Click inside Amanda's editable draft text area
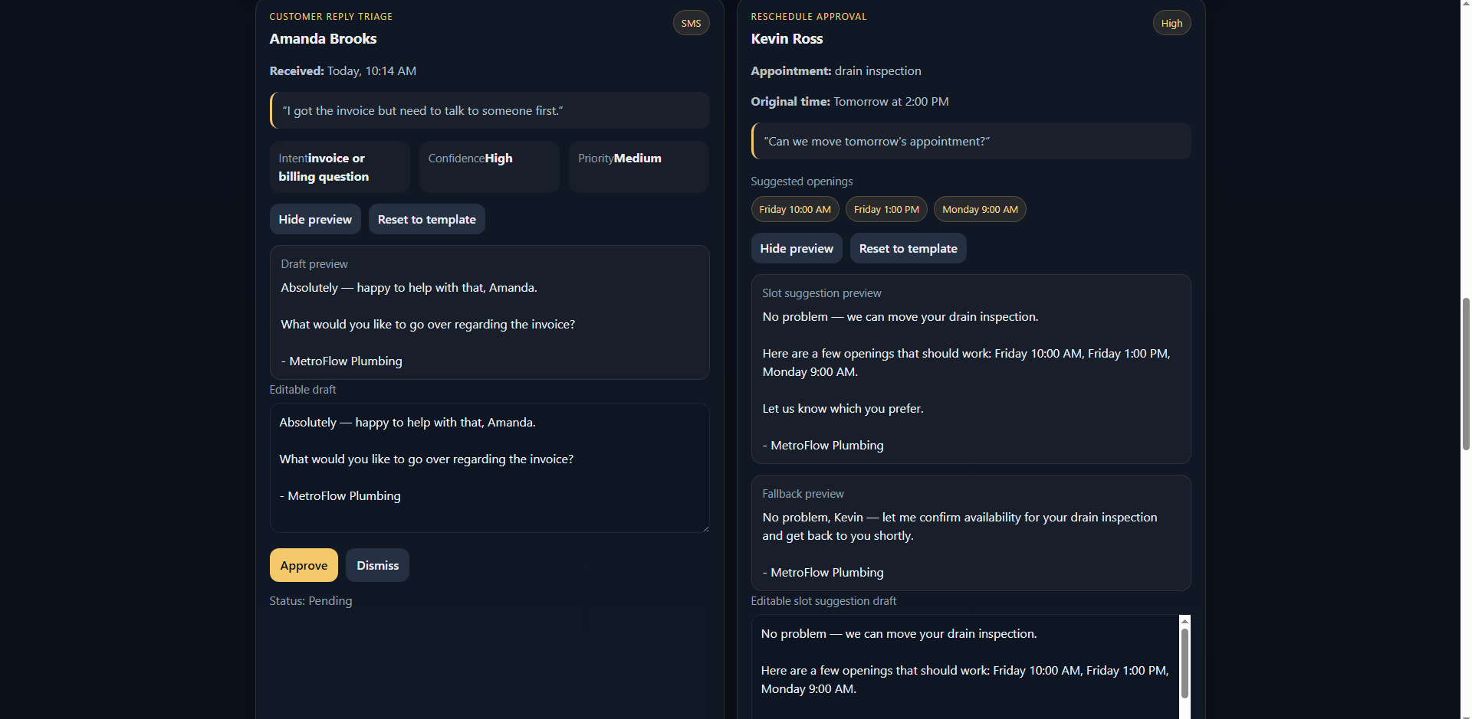Viewport: 1472px width, 719px height. (488, 467)
